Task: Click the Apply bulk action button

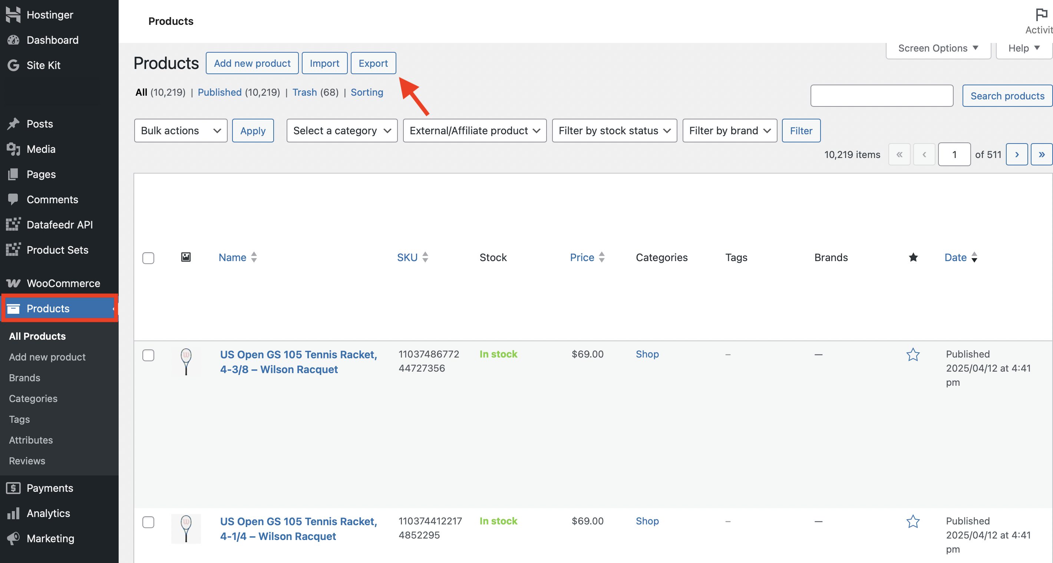Action: [x=253, y=131]
